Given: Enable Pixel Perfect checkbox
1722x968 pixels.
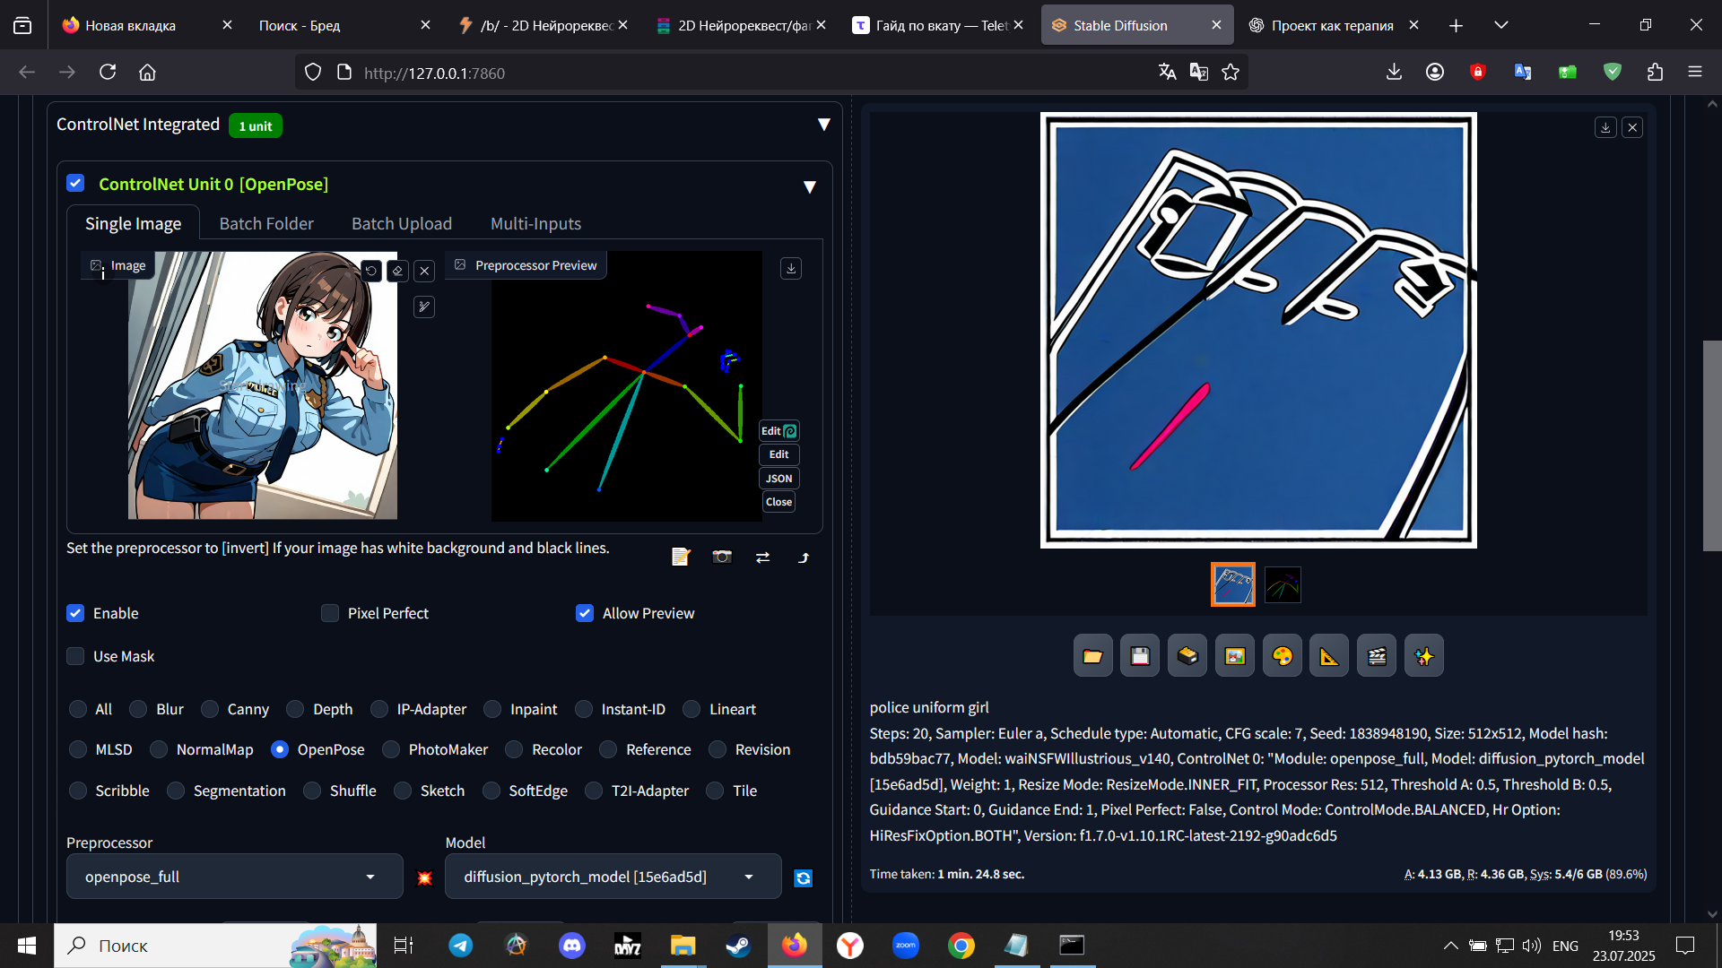Looking at the screenshot, I should click(330, 613).
